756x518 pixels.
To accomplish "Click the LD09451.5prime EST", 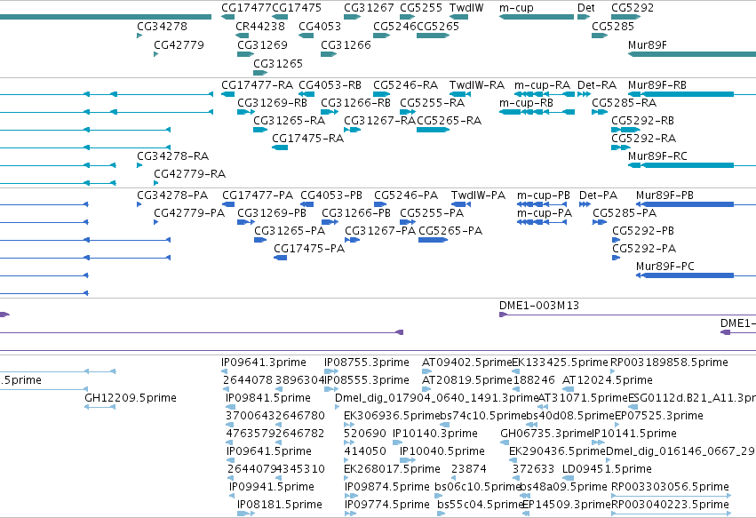I will click(x=568, y=478).
